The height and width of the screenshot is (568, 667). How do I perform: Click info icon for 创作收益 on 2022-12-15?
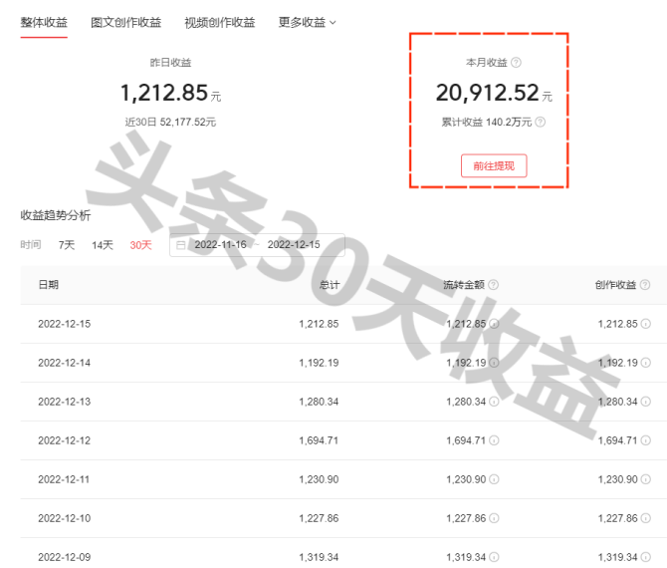pyautogui.click(x=646, y=324)
